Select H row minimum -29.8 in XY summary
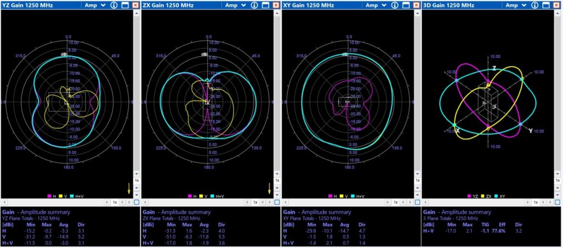 pyautogui.click(x=311, y=231)
